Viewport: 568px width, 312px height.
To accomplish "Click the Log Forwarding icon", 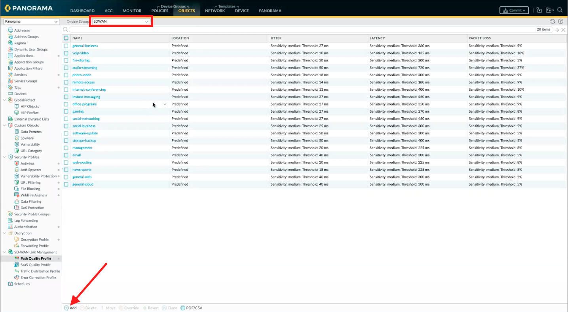I will tap(11, 220).
